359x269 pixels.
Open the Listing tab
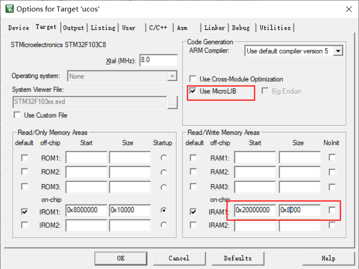pos(103,28)
